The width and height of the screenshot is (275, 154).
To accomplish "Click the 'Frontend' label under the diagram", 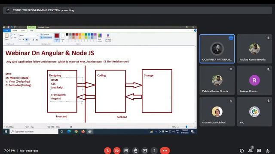I will pyautogui.click(x=61, y=116).
